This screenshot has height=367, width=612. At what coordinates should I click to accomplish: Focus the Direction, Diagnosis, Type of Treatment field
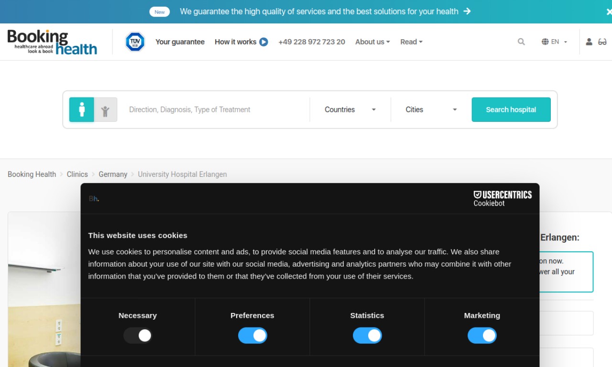(x=215, y=109)
